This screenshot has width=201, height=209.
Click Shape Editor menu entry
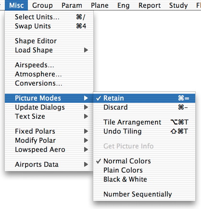(x=49, y=41)
